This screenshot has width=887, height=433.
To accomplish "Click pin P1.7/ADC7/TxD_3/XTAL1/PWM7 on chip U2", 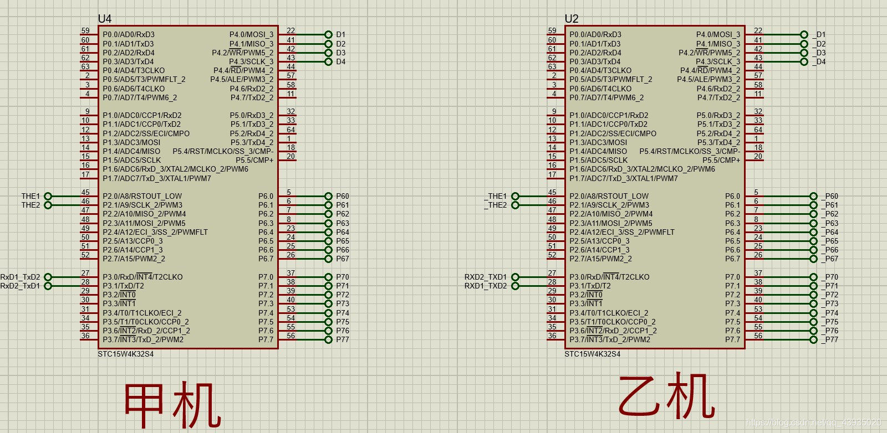I will tap(624, 178).
